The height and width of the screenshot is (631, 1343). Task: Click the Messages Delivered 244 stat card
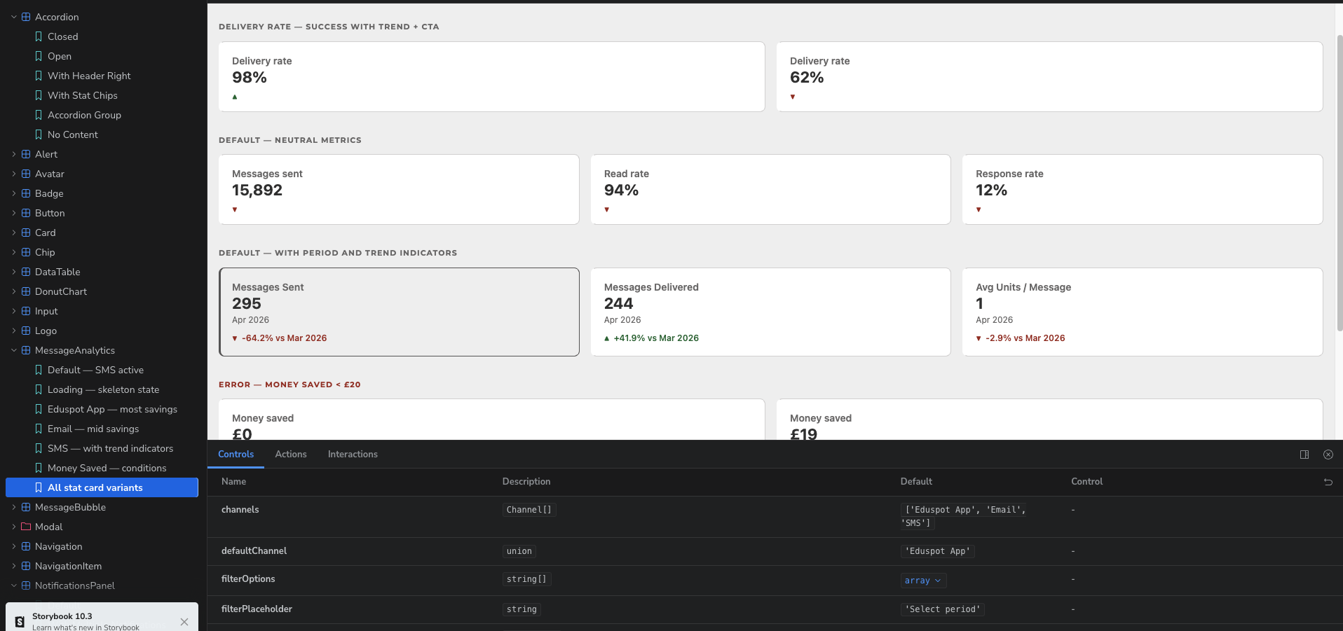pyautogui.click(x=770, y=312)
